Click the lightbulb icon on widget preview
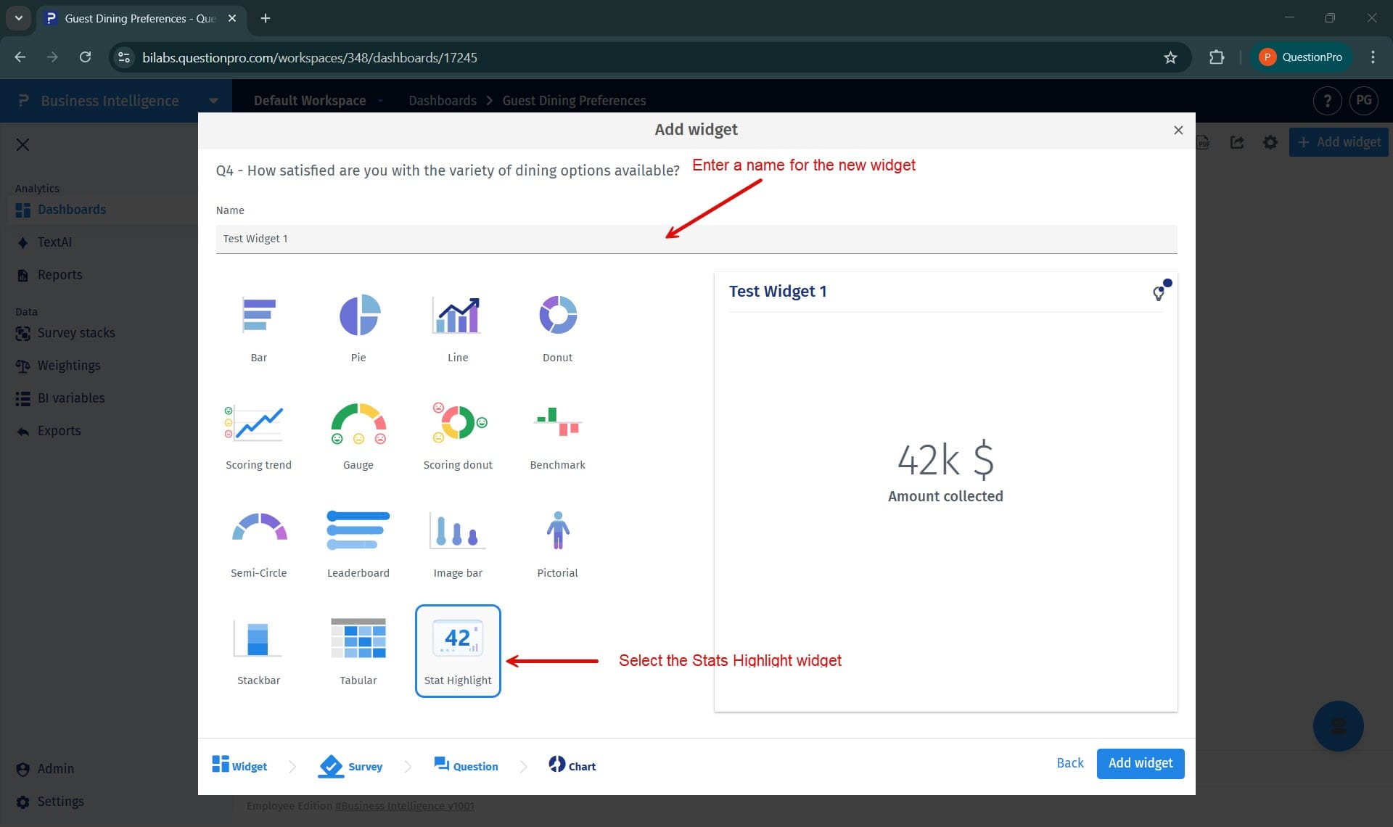Viewport: 1393px width, 827px height. pos(1158,293)
